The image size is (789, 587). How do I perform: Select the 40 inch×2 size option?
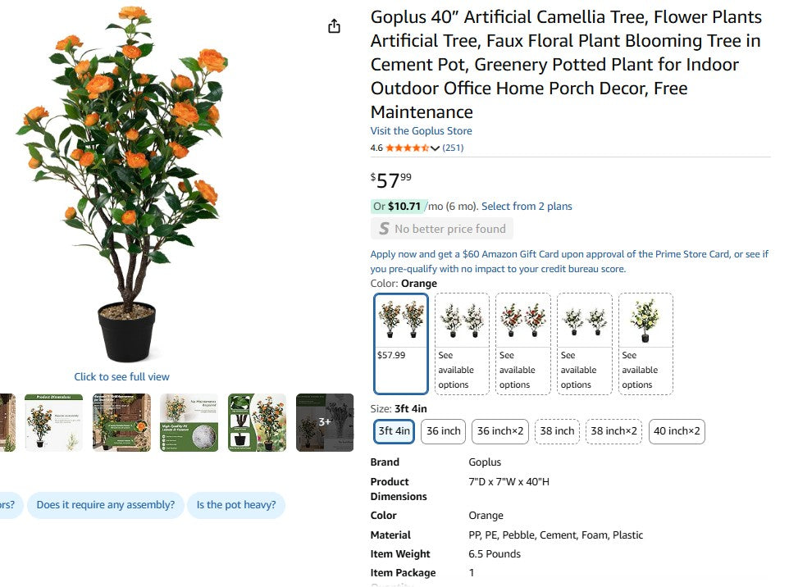coord(676,430)
